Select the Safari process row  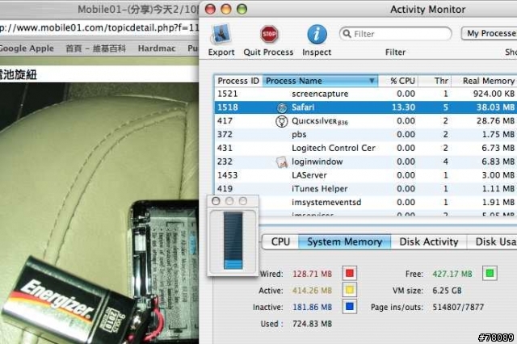click(366, 107)
